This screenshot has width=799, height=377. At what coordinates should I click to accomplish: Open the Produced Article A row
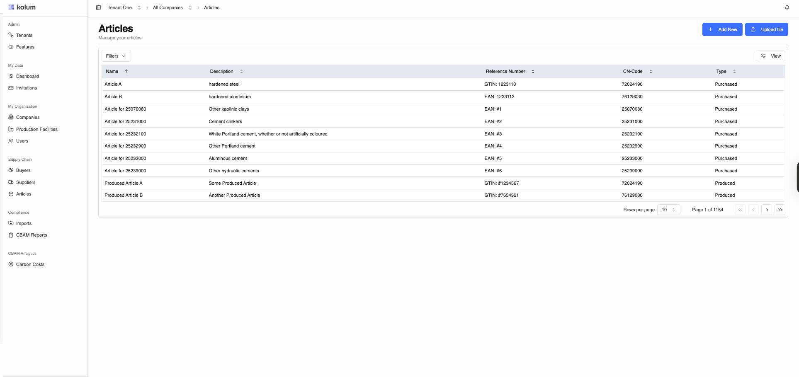click(124, 183)
